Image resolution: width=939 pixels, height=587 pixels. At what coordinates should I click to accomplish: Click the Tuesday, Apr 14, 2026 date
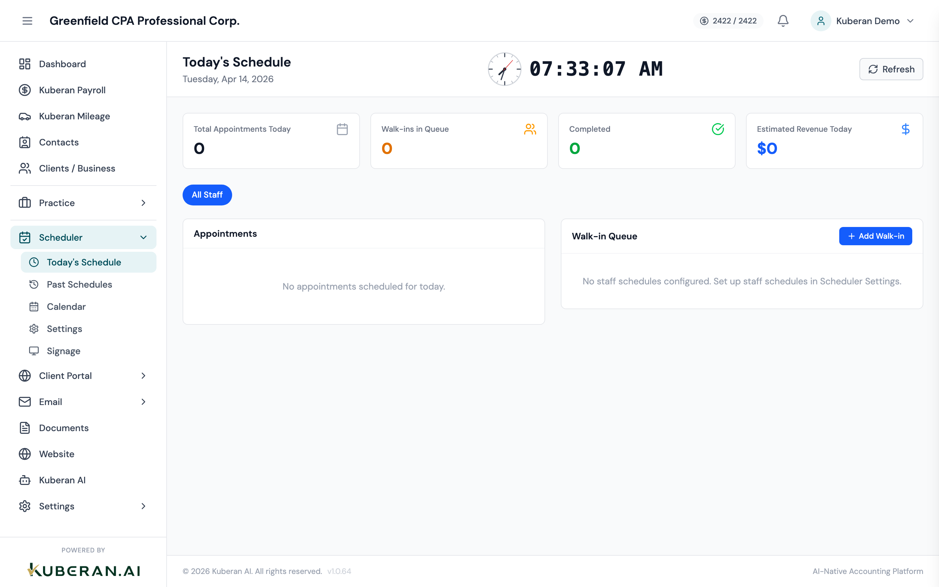coord(228,79)
